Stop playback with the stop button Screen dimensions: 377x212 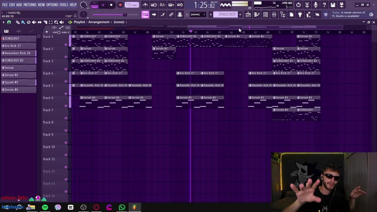[111, 5]
